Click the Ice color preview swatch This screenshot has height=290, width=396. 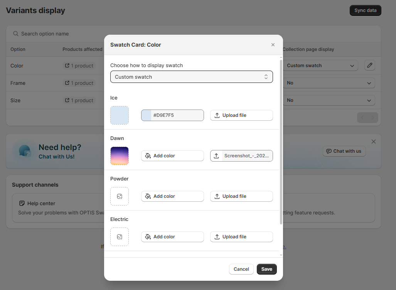click(x=120, y=115)
